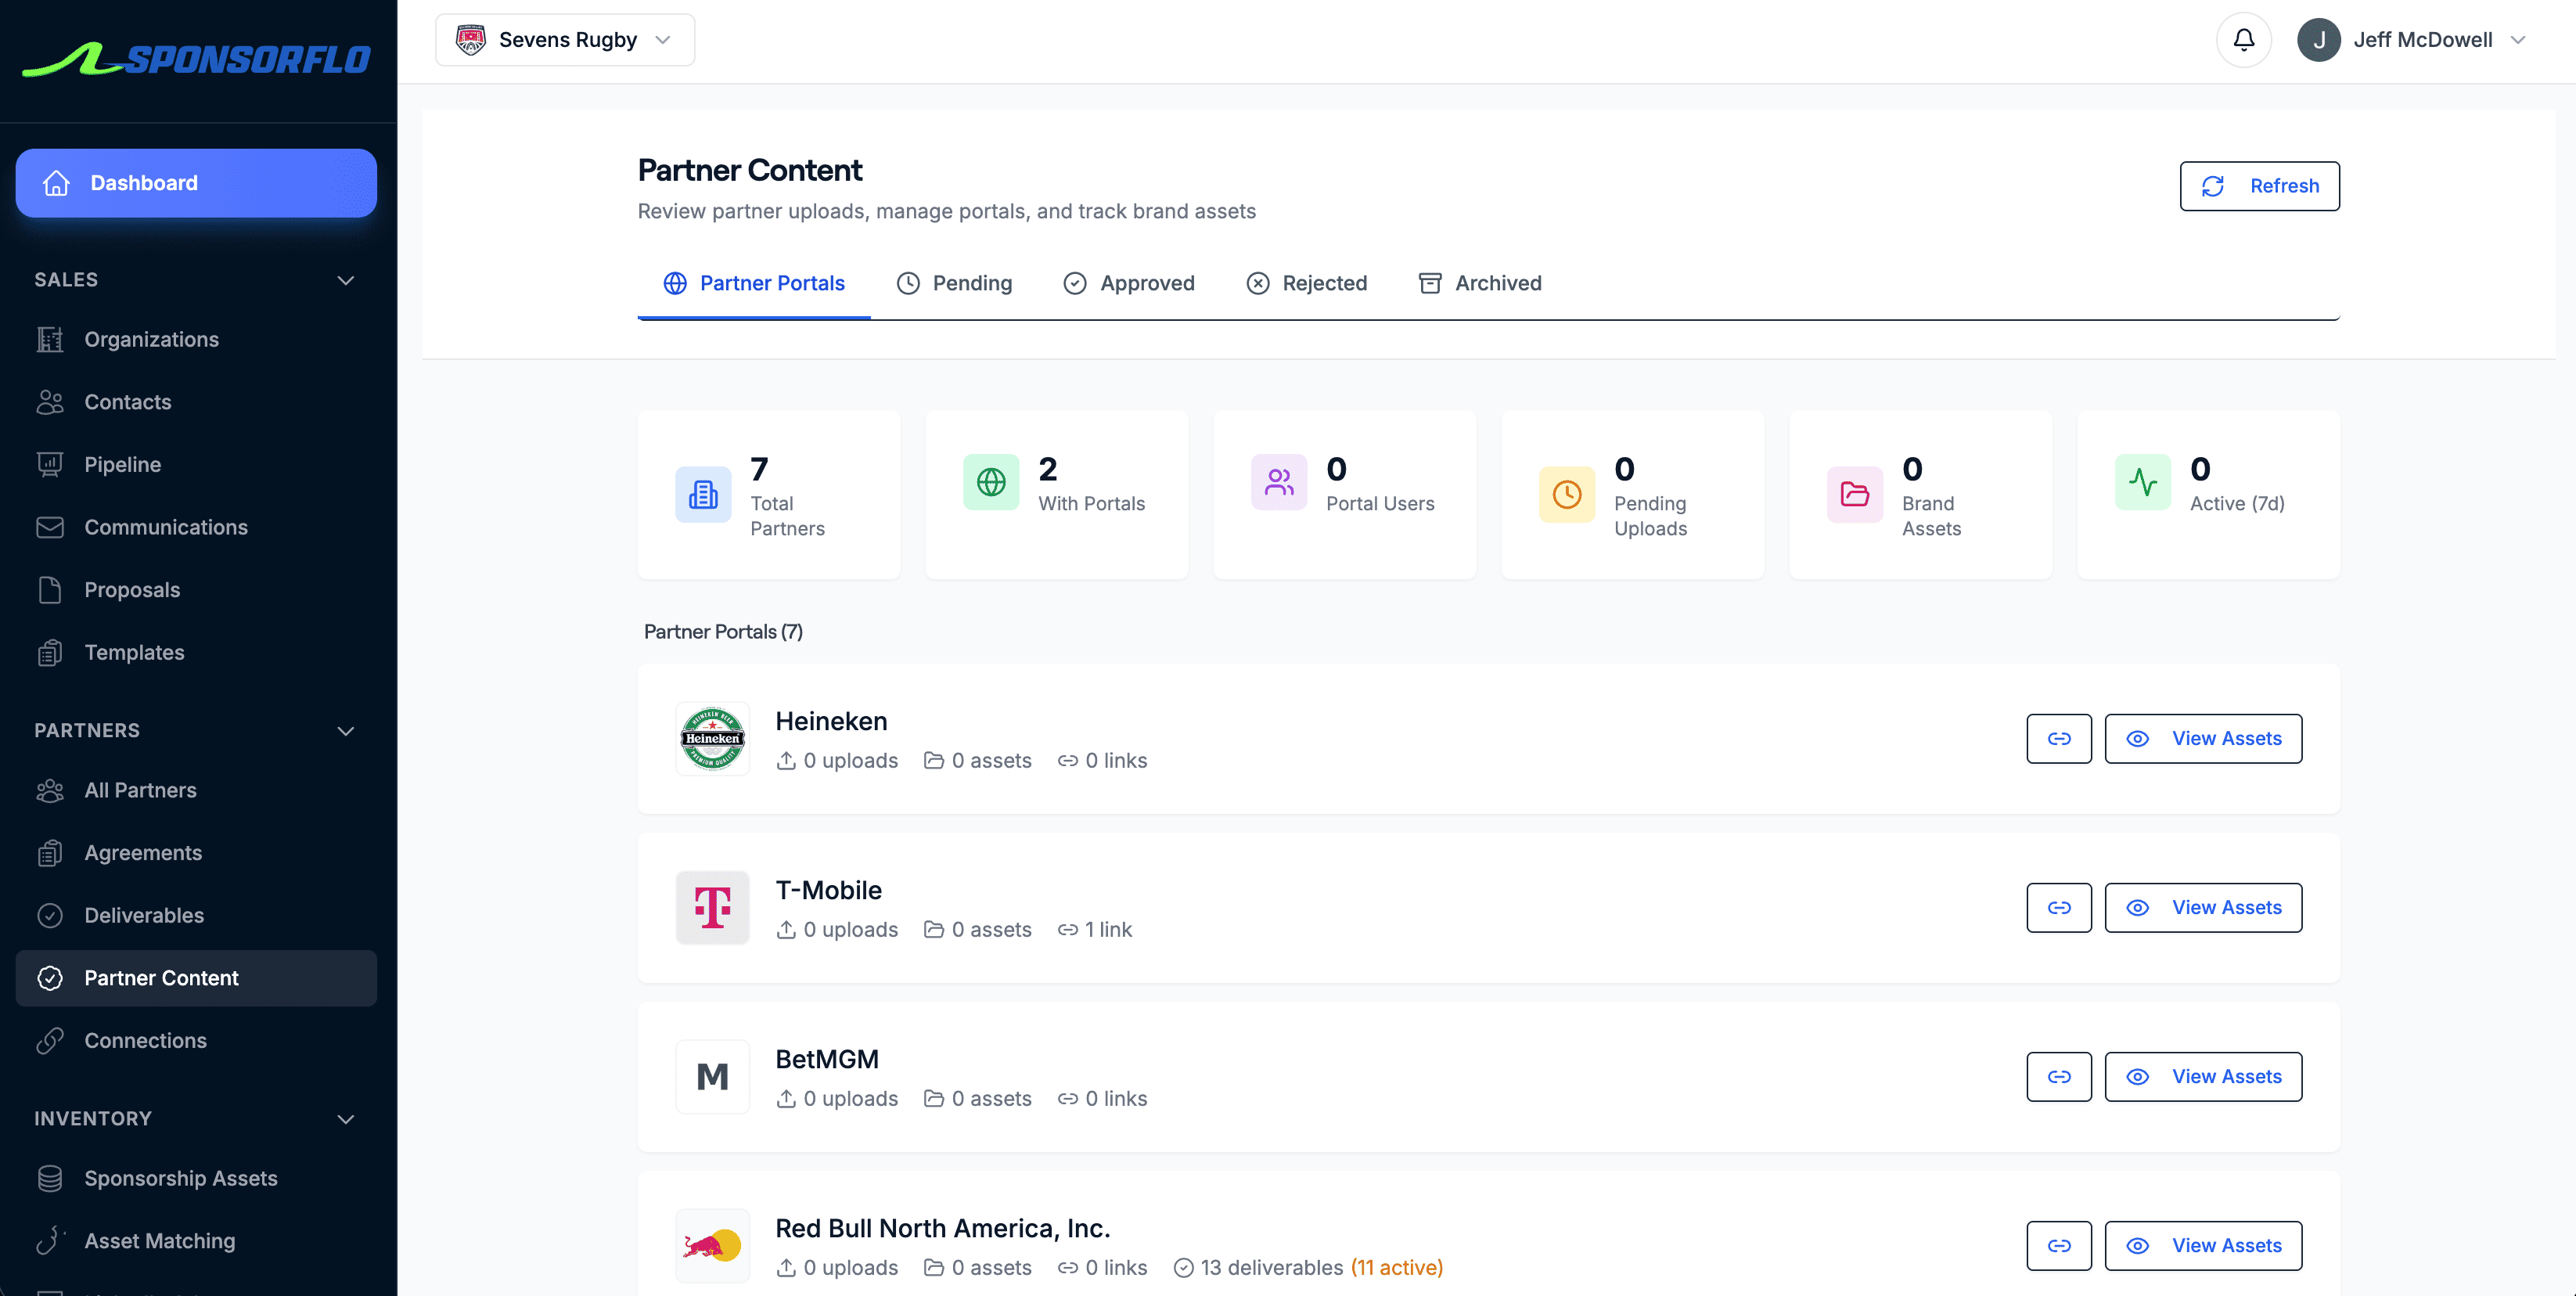The height and width of the screenshot is (1296, 2576).
Task: Click the T-Mobile portal link icon
Action: coord(2058,907)
